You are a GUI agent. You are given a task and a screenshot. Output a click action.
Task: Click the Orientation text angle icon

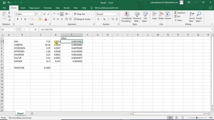[67, 14]
